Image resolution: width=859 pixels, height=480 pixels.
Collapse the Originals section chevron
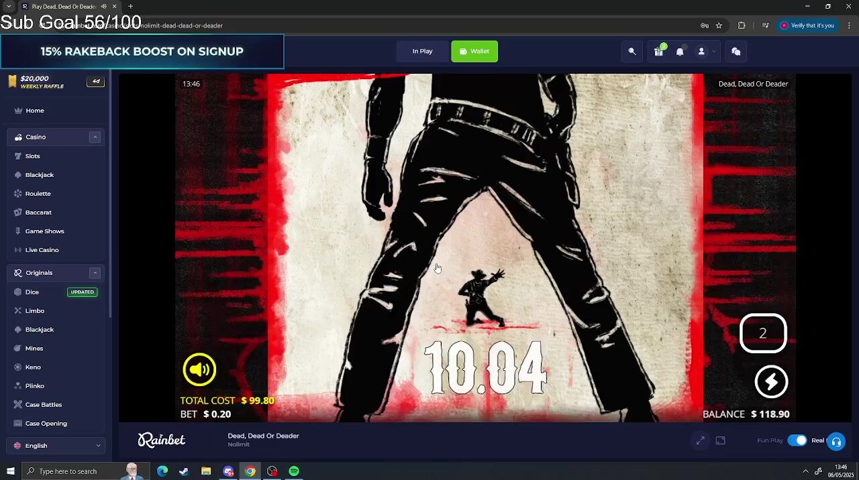click(x=95, y=273)
